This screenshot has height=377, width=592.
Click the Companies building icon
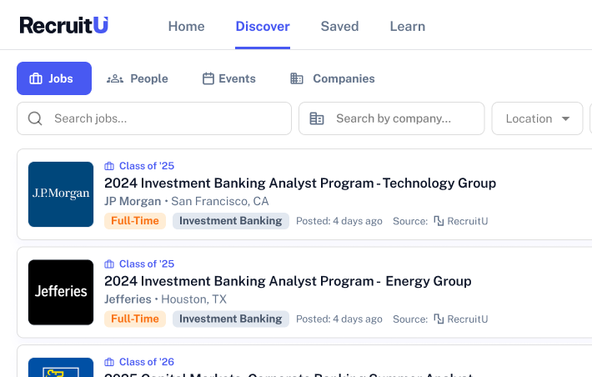pyautogui.click(x=297, y=78)
